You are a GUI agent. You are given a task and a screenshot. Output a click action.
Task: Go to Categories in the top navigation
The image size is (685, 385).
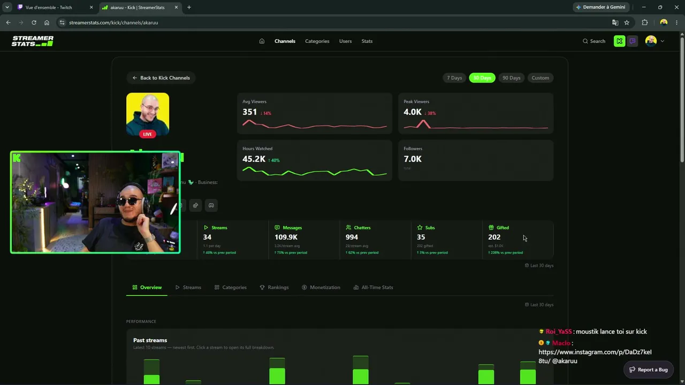pos(317,41)
